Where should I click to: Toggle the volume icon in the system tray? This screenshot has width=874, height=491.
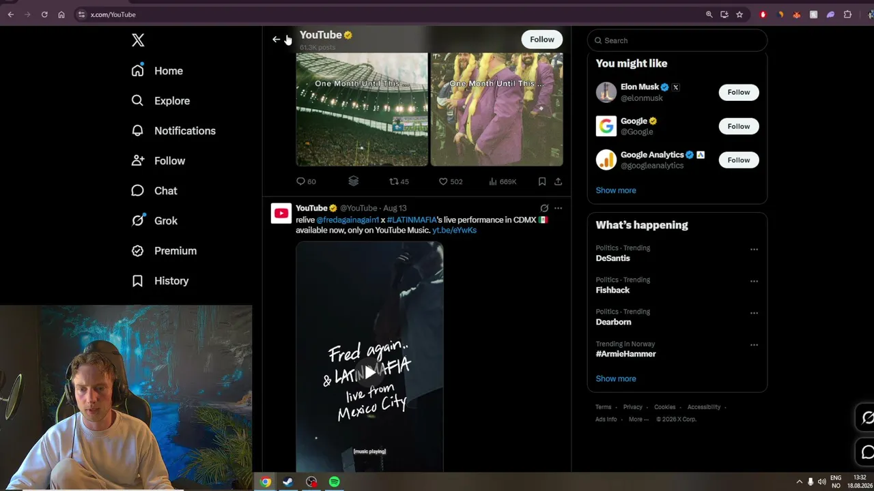click(x=821, y=482)
